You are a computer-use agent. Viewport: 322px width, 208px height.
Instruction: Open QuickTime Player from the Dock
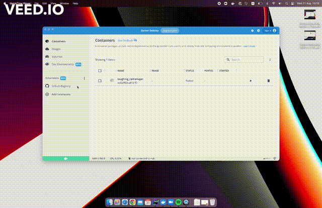(x=186, y=202)
